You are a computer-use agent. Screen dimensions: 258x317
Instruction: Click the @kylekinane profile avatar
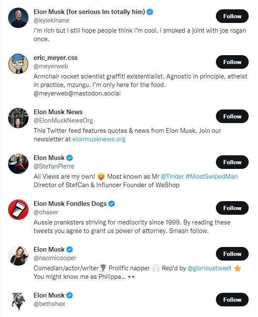click(18, 18)
